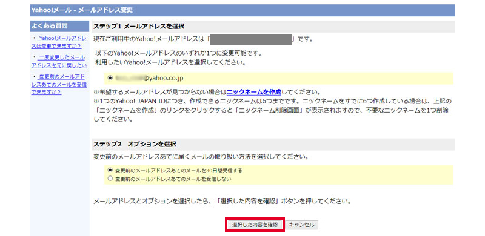Click the ステップ2 オプションを選択 heading
485x236 pixels.
click(273, 144)
